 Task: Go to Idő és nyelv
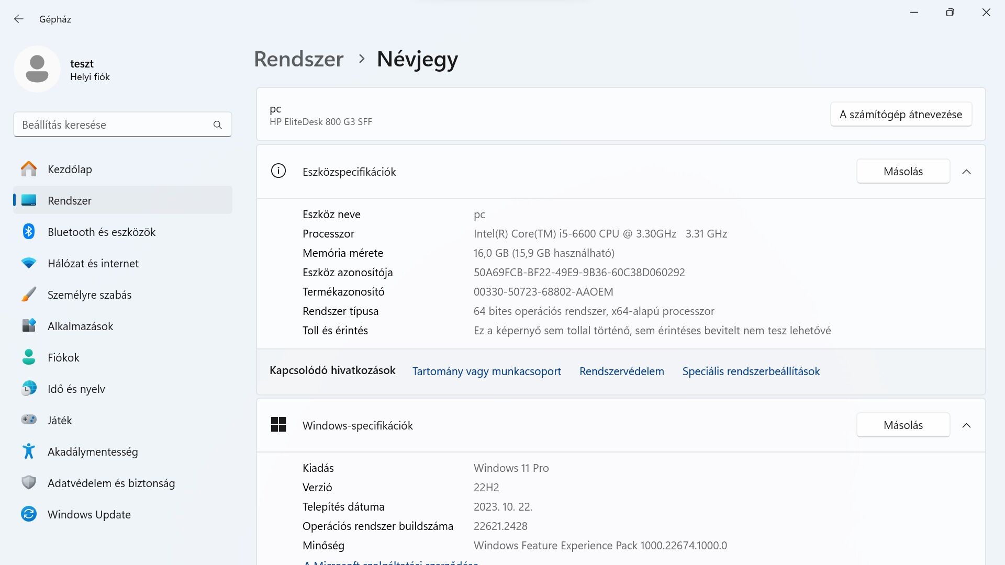coord(122,389)
